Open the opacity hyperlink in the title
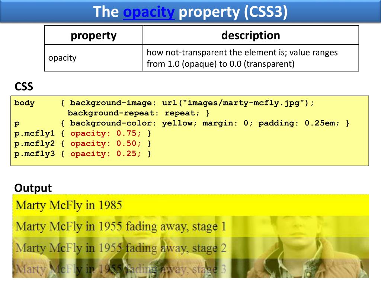The image size is (381, 286). pyautogui.click(x=149, y=12)
